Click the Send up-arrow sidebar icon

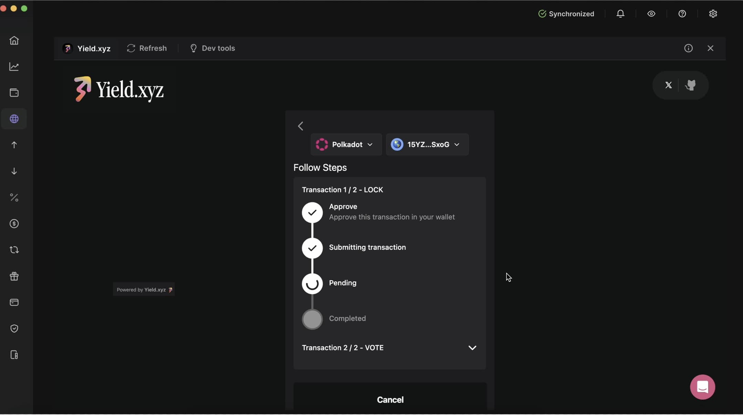point(14,145)
